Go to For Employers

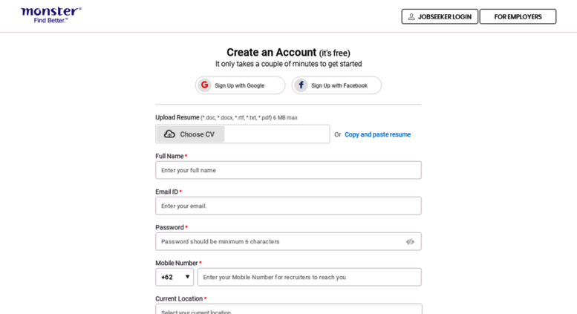point(518,16)
